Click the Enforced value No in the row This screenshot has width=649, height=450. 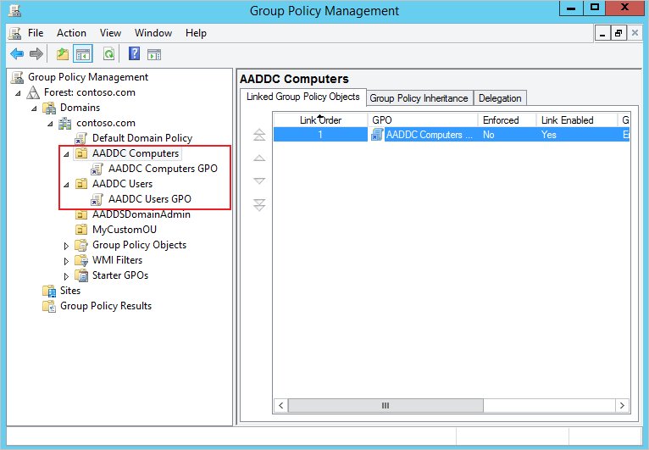pos(488,135)
